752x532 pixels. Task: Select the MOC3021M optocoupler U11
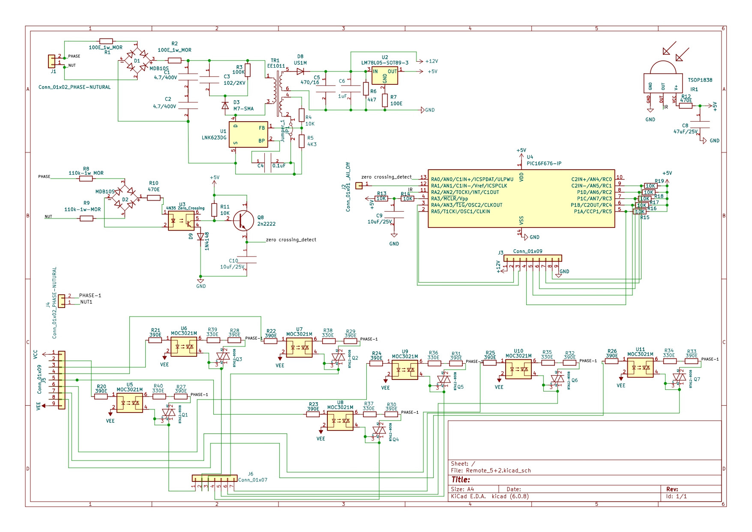640,368
